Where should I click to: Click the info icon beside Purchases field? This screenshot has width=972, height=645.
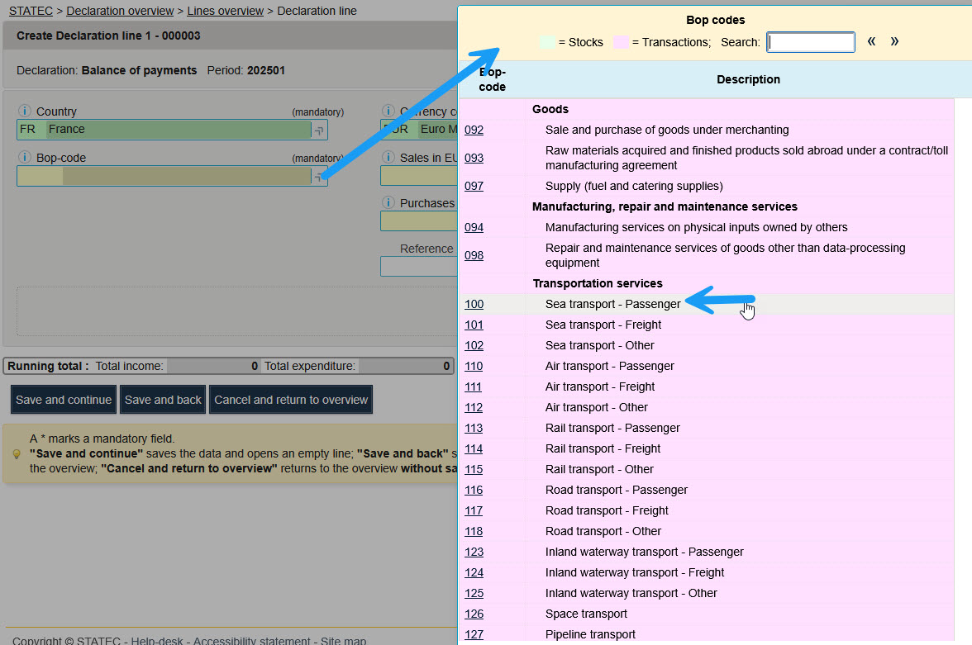pyautogui.click(x=388, y=203)
